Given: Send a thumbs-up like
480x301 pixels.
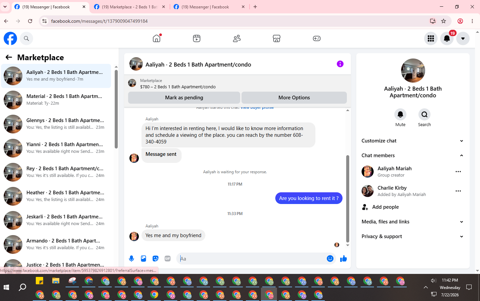Looking at the screenshot, I should (x=344, y=259).
